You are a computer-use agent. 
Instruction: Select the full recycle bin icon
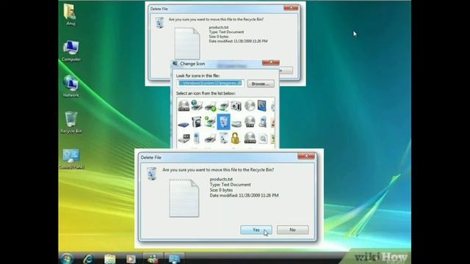223,139
